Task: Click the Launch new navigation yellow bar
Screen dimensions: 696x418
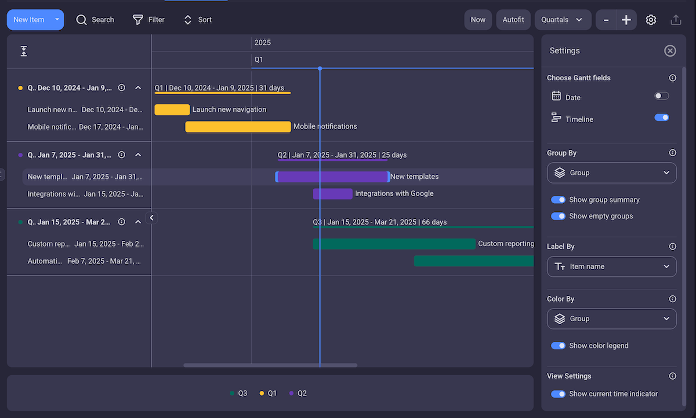Action: pos(172,109)
